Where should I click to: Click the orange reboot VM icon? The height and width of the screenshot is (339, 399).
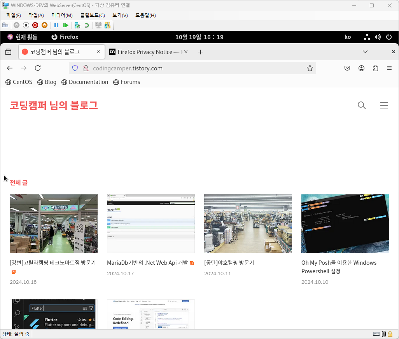tap(45, 25)
